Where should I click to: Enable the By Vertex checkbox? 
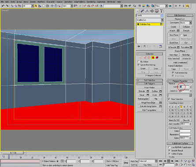coord(138,62)
